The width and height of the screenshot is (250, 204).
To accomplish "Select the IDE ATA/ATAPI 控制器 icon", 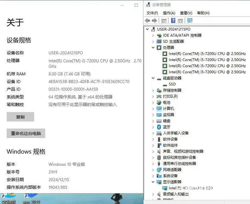I will (159, 36).
